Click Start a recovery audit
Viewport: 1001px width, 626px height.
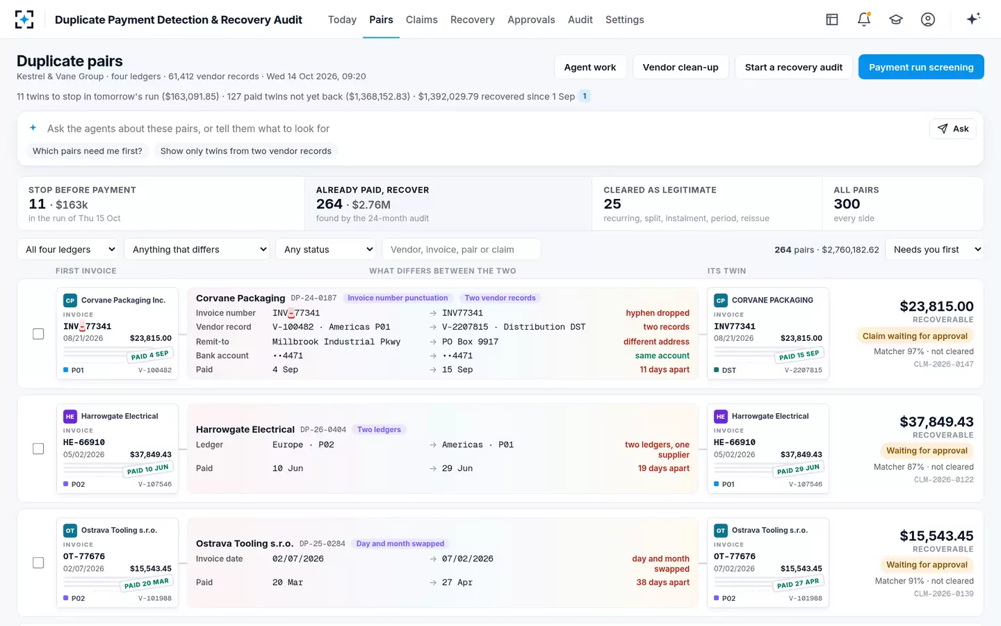pyautogui.click(x=794, y=67)
